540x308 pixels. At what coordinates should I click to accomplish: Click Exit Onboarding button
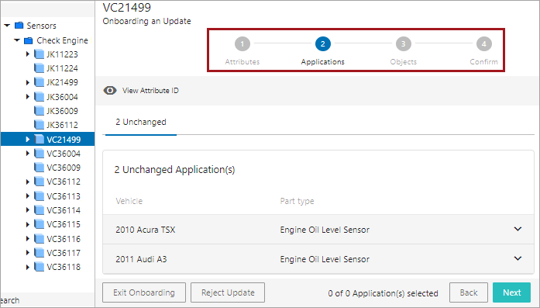tap(144, 292)
